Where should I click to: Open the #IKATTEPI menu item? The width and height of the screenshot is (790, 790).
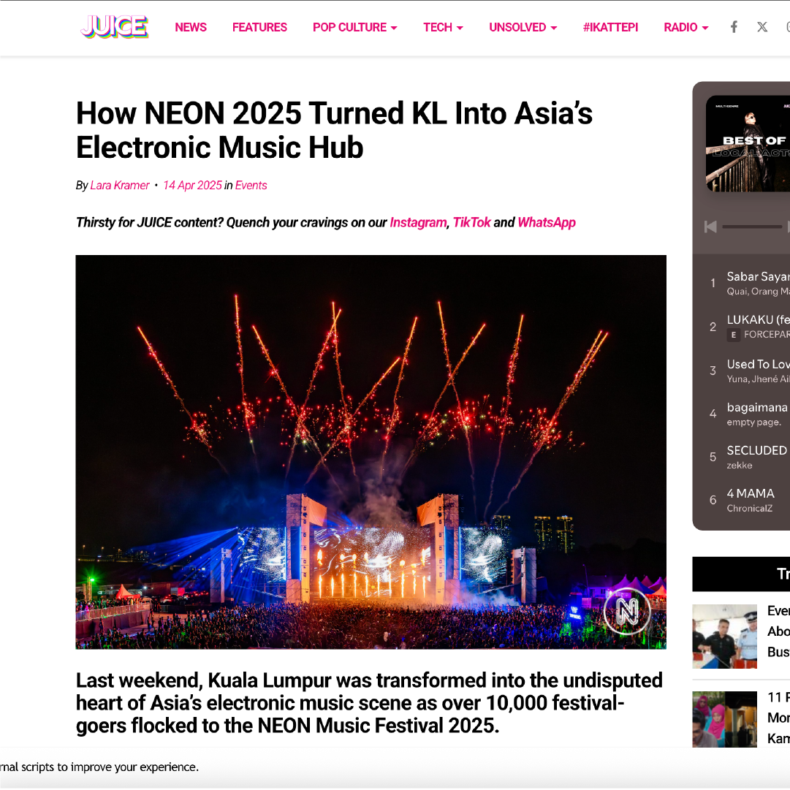(x=610, y=27)
